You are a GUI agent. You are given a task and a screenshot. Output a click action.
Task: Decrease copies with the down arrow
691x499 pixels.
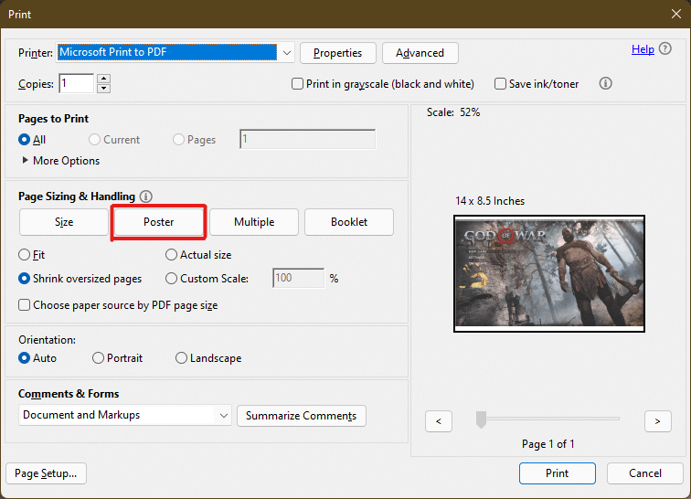pyautogui.click(x=103, y=88)
